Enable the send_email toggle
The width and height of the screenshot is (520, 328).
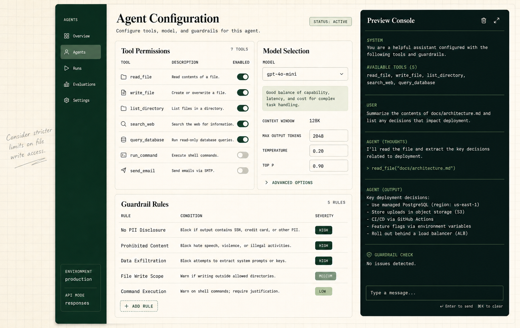pyautogui.click(x=243, y=171)
